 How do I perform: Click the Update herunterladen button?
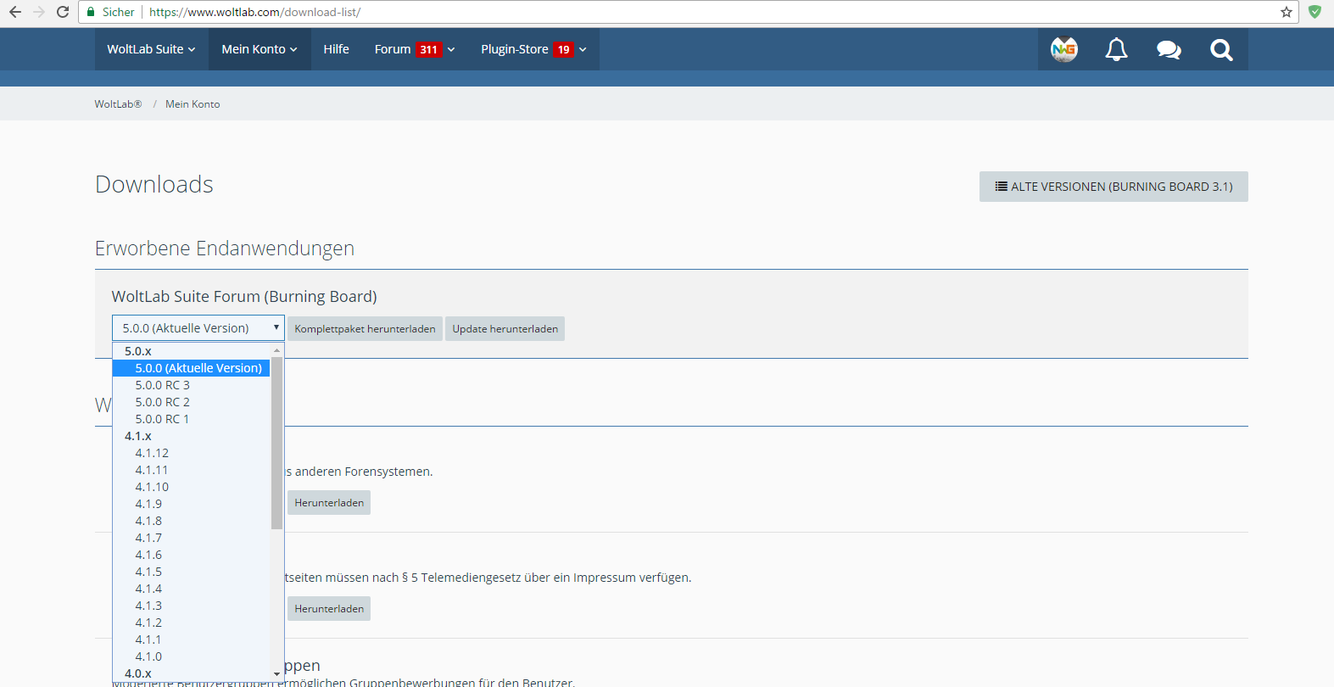coord(505,329)
